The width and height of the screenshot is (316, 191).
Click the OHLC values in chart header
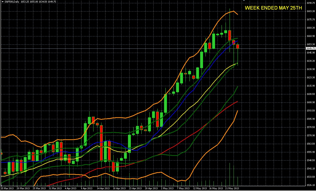[38, 2]
